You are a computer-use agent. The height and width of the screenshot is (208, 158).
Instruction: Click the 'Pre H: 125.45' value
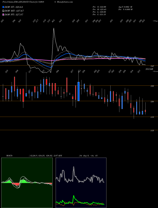[x=99, y=9]
